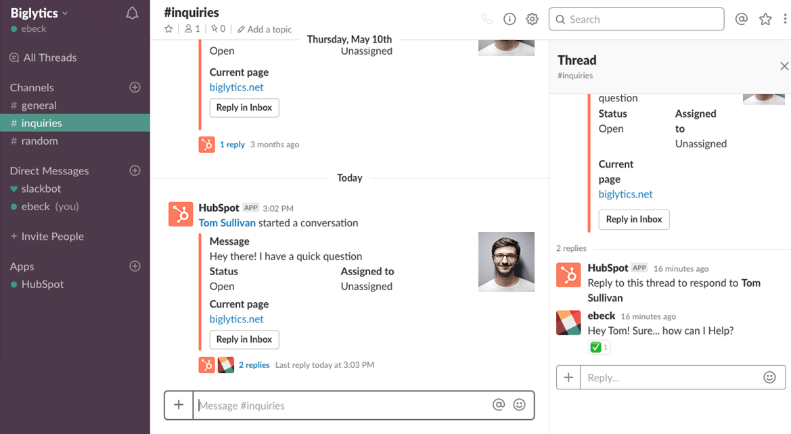Click the Reply in Inbox button
Screen dimensions: 791x434
point(244,339)
